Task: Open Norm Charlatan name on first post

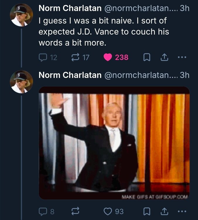Action: [70, 9]
